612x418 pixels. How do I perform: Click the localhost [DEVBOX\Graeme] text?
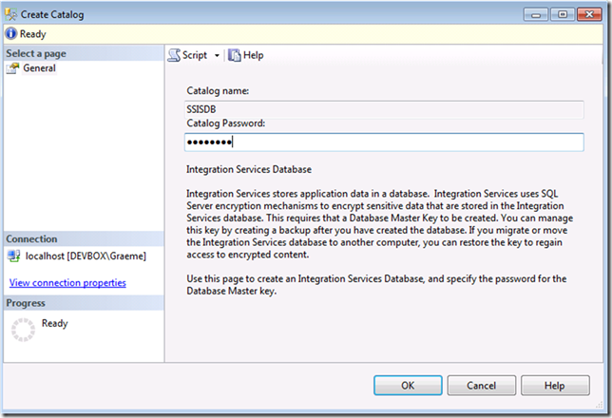coord(86,256)
